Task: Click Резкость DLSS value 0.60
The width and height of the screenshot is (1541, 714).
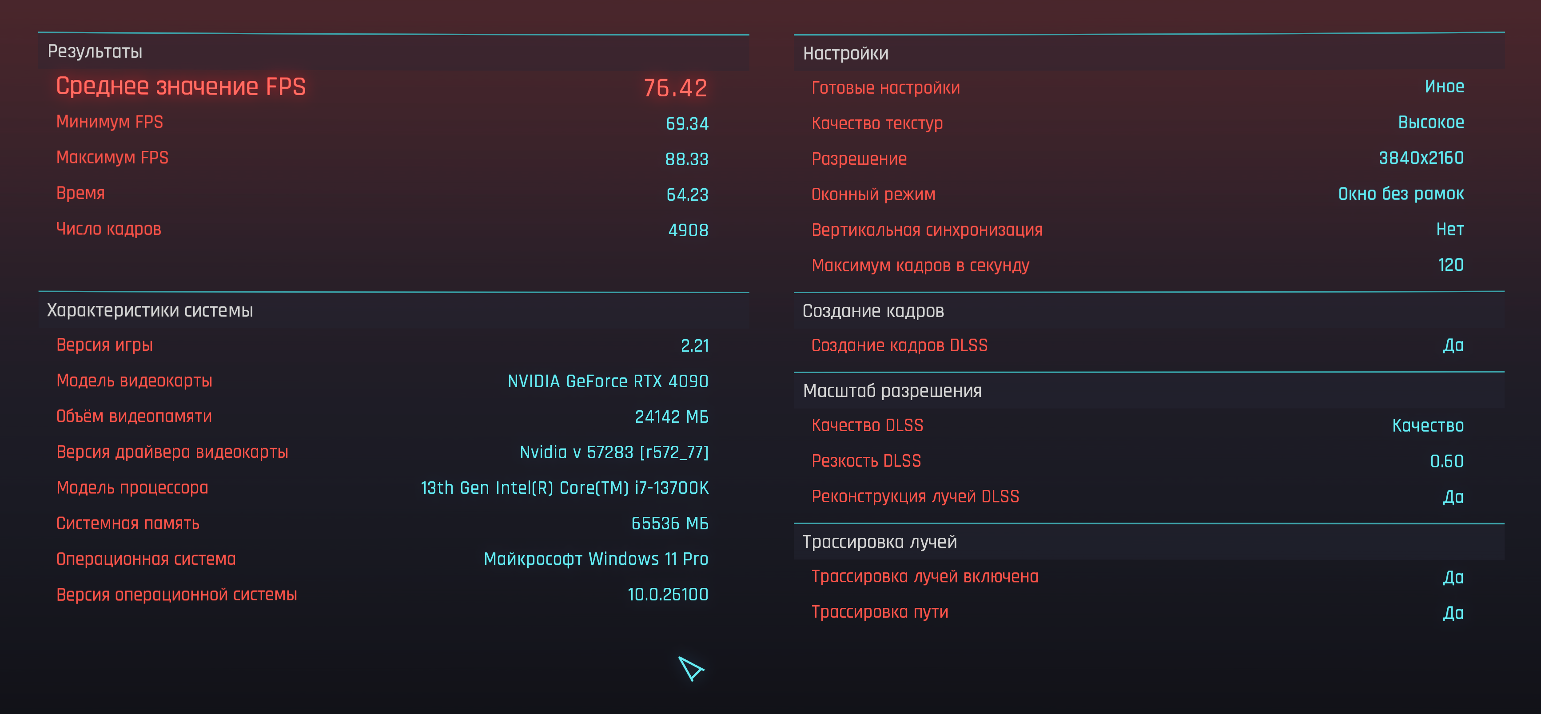Action: tap(1446, 461)
